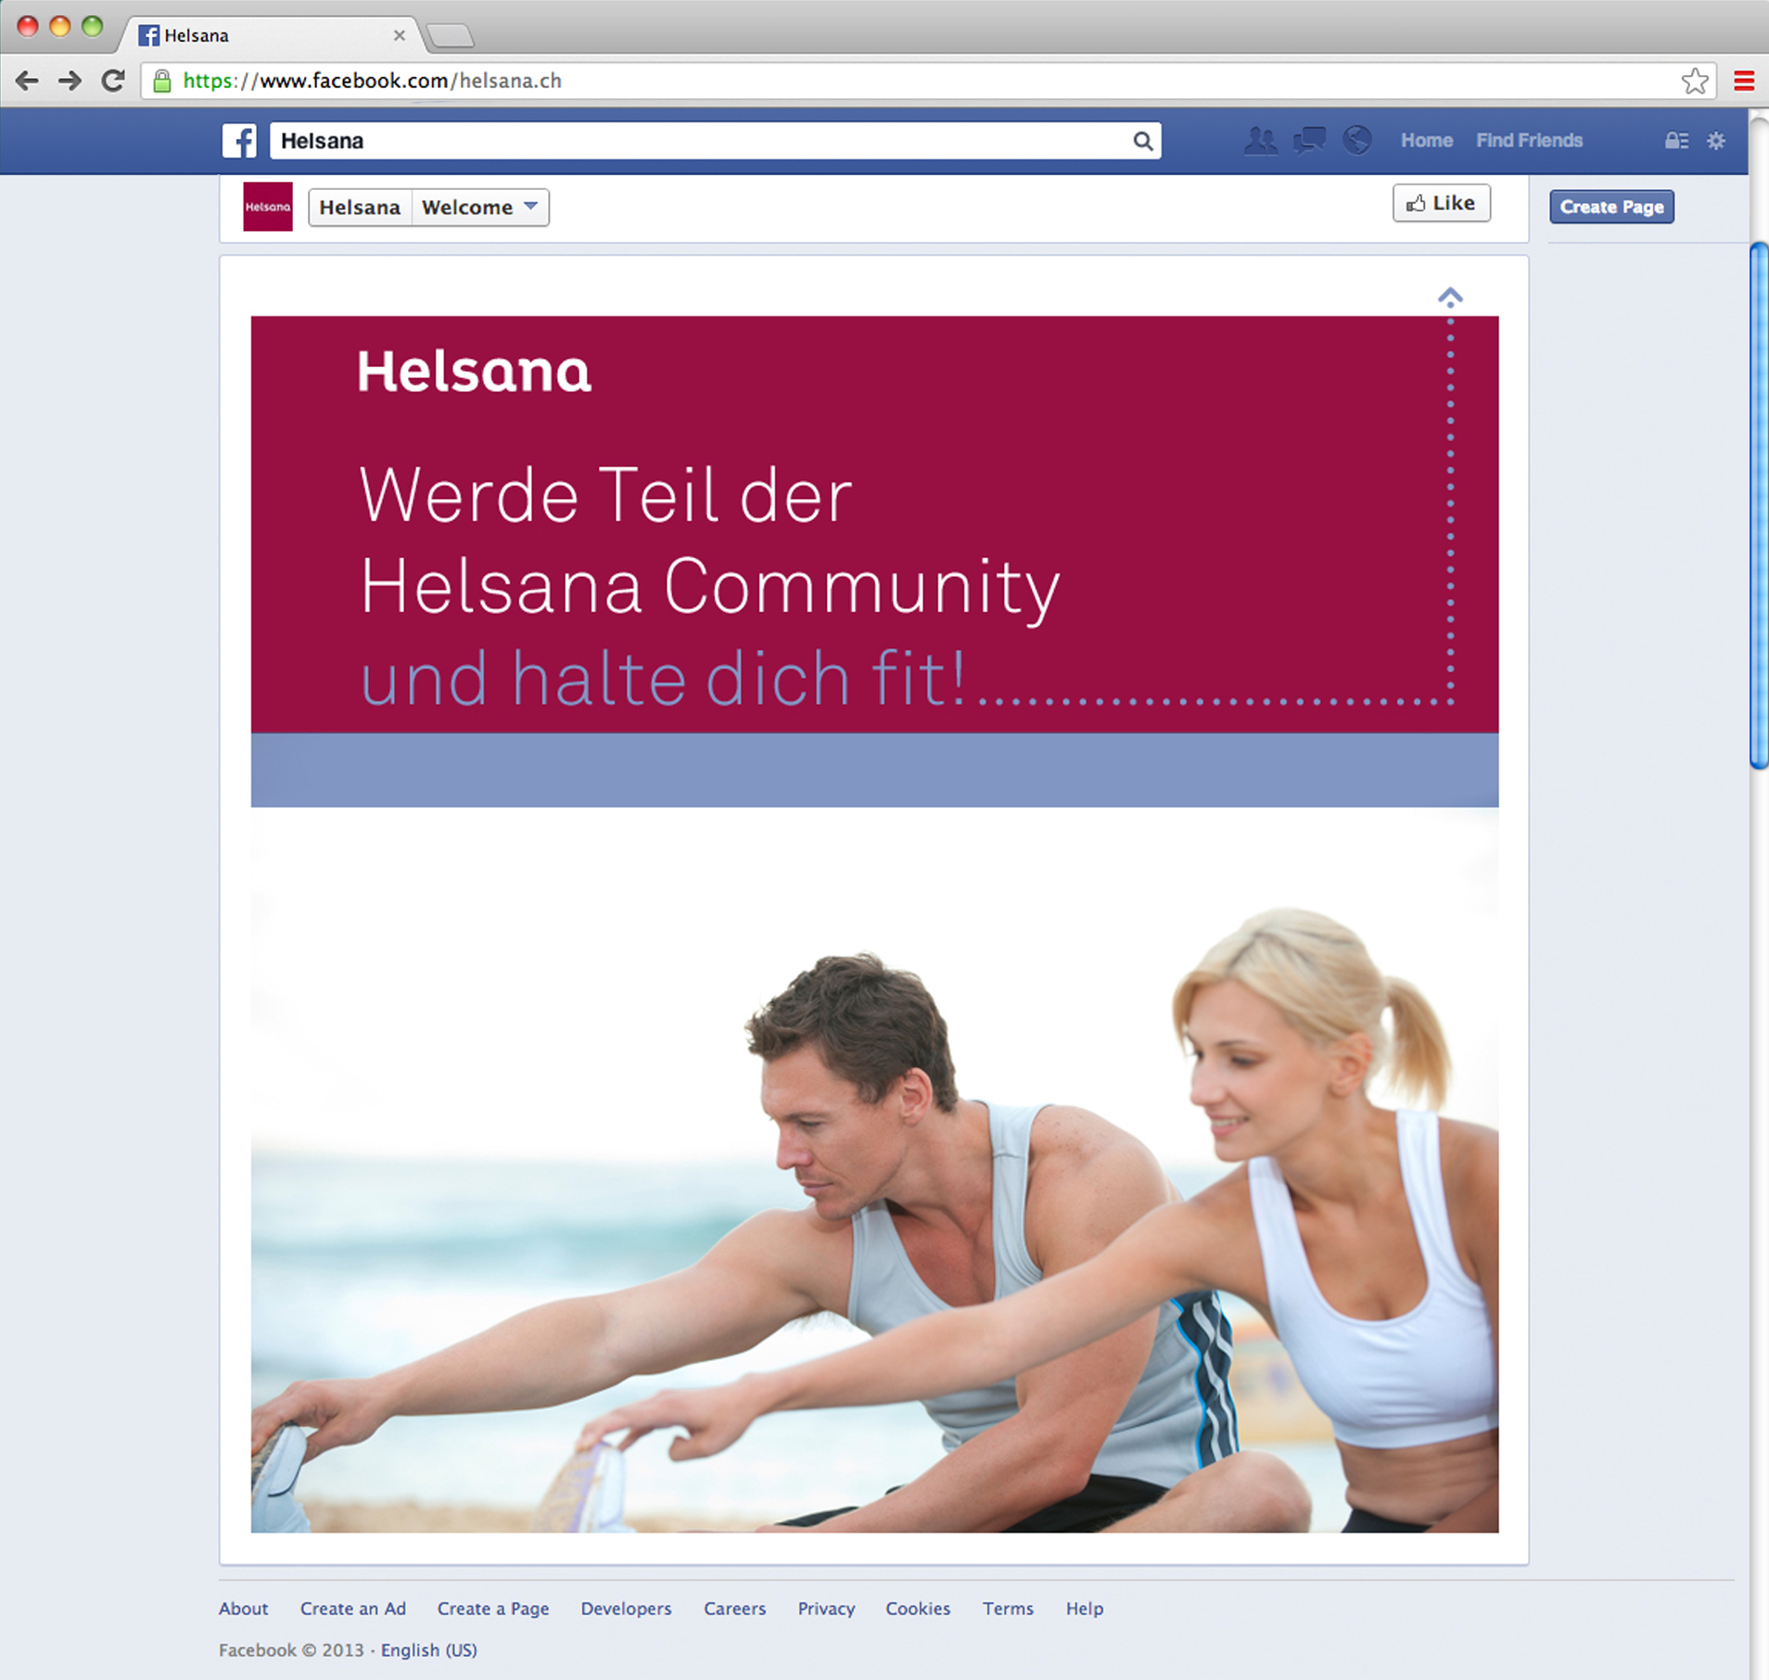The height and width of the screenshot is (1680, 1769).
Task: Close the Helsana browser tab
Action: click(x=400, y=35)
